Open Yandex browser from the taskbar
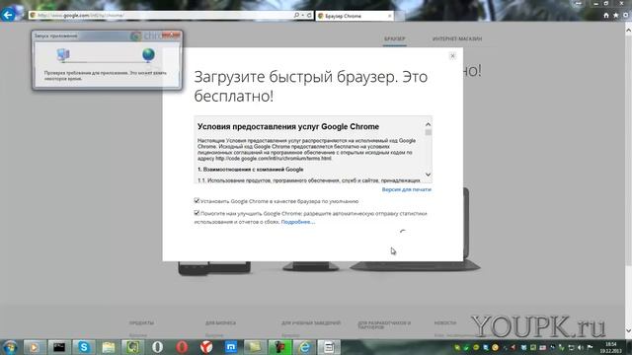Screen dimensions: 632x355 pos(206,347)
